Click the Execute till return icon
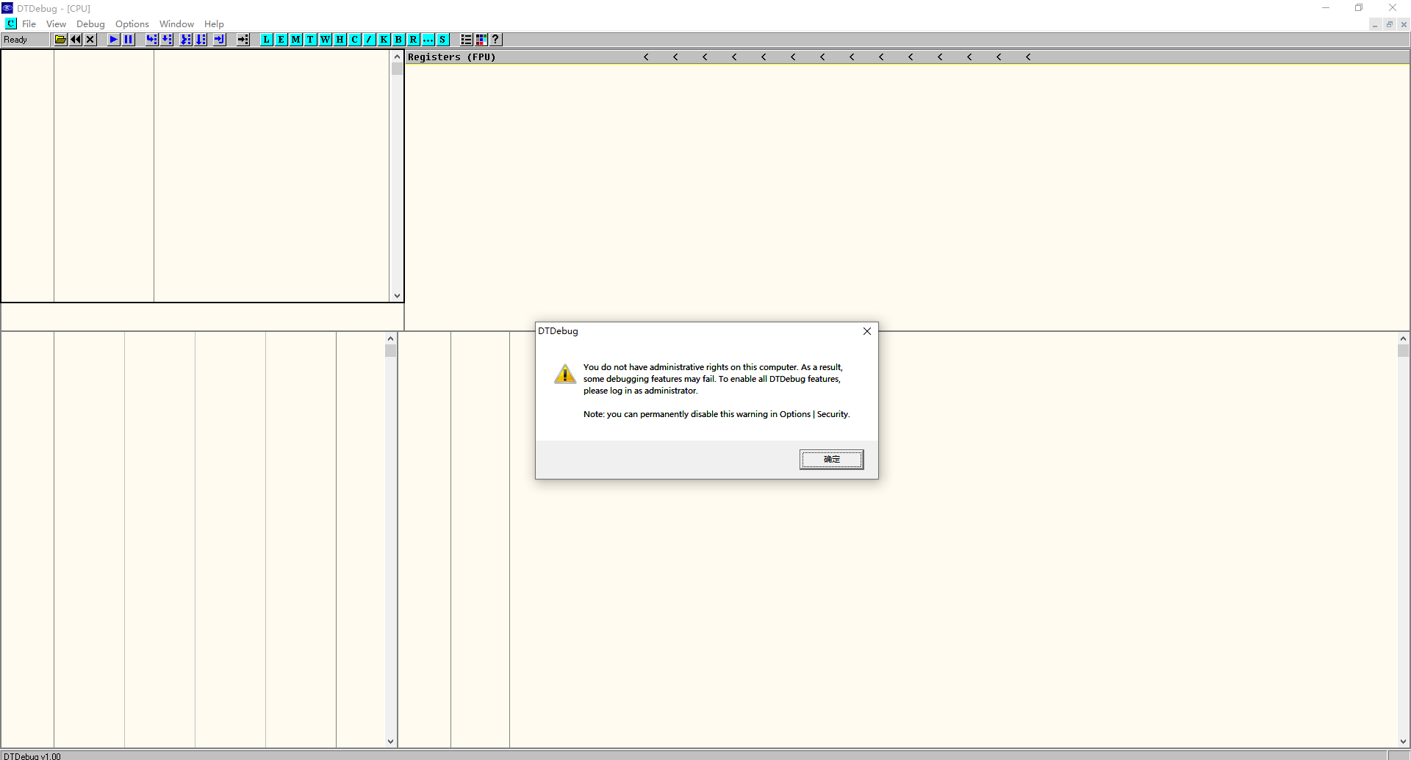The width and height of the screenshot is (1411, 760). point(220,40)
